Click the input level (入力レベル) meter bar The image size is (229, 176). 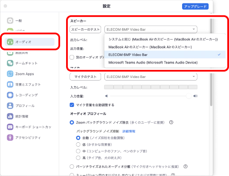point(151,87)
